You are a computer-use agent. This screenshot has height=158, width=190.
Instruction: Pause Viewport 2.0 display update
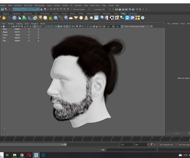point(140,9)
